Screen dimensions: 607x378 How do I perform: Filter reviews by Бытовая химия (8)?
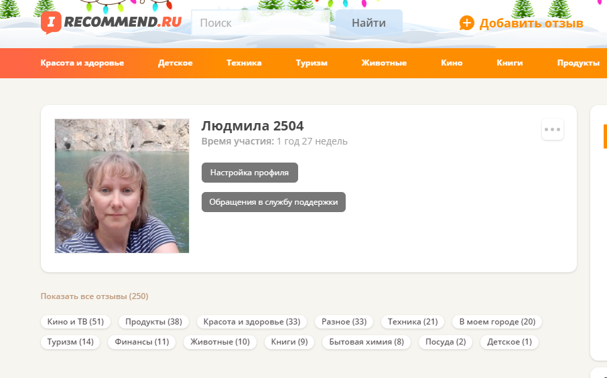pyautogui.click(x=366, y=342)
